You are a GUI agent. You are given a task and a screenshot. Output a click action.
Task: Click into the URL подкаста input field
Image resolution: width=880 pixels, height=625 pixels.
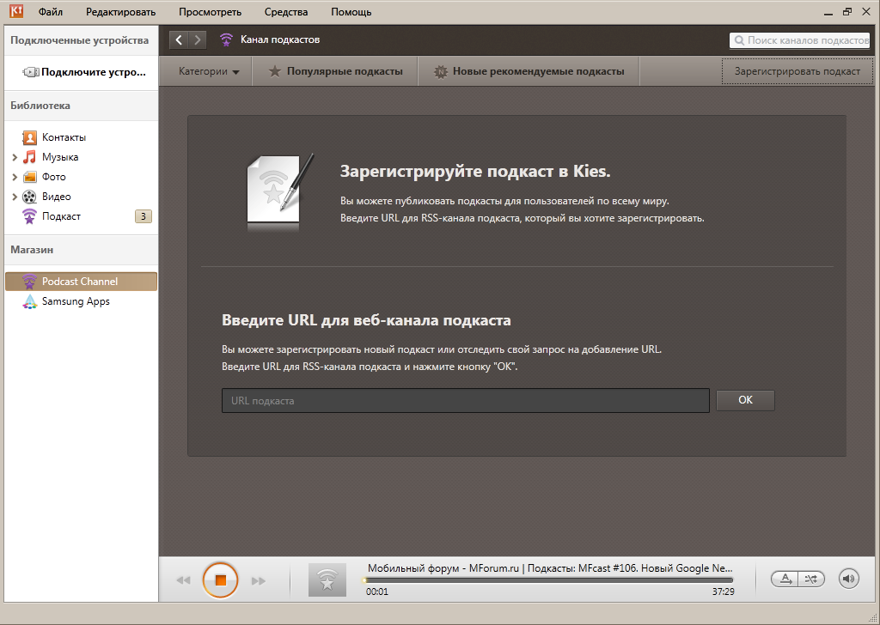tap(465, 401)
